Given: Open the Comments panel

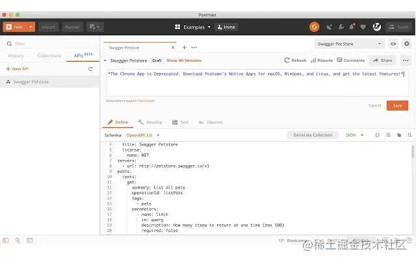Looking at the screenshot, I should [x=351, y=60].
